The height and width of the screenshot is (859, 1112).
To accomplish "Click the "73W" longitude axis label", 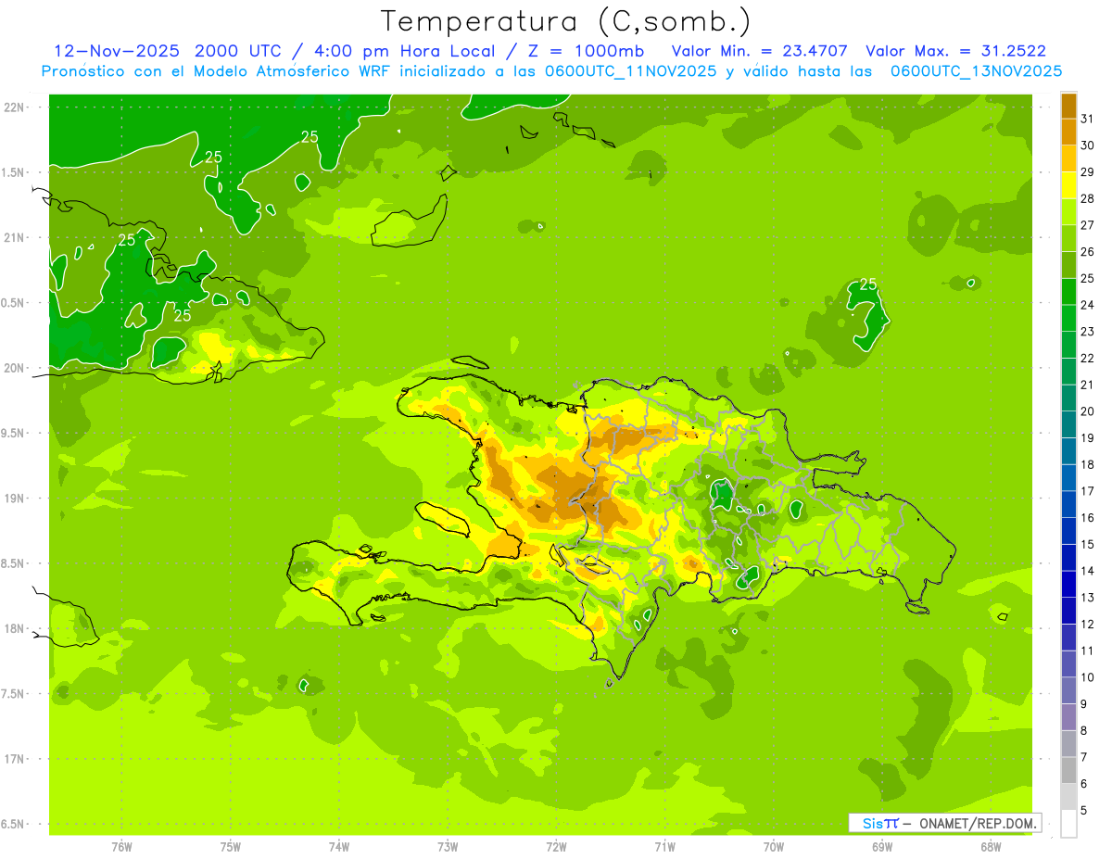I will click(x=448, y=847).
